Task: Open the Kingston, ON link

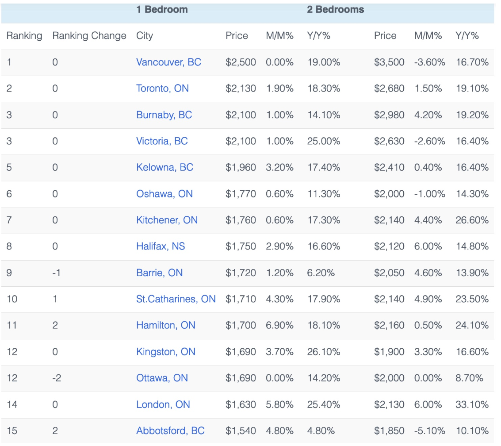Action: [x=165, y=352]
